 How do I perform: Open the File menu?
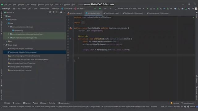[x=6, y=5]
